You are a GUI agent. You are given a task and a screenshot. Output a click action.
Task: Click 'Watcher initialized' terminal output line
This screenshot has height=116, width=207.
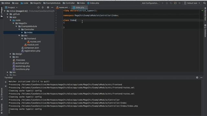pyautogui.click(x=29, y=82)
